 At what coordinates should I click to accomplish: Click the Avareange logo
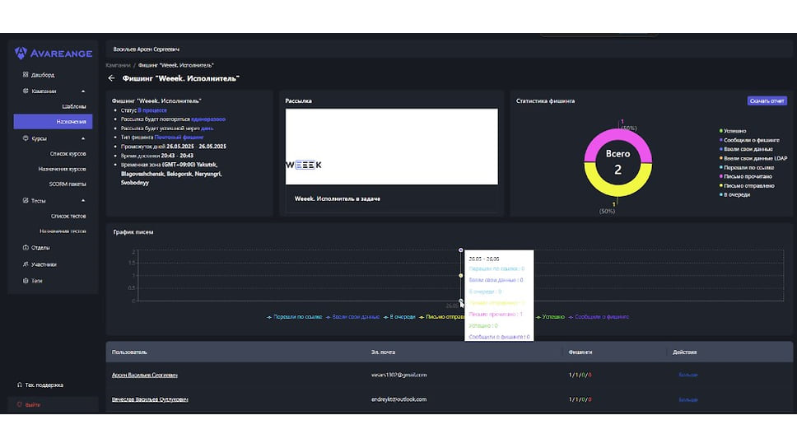[x=54, y=53]
